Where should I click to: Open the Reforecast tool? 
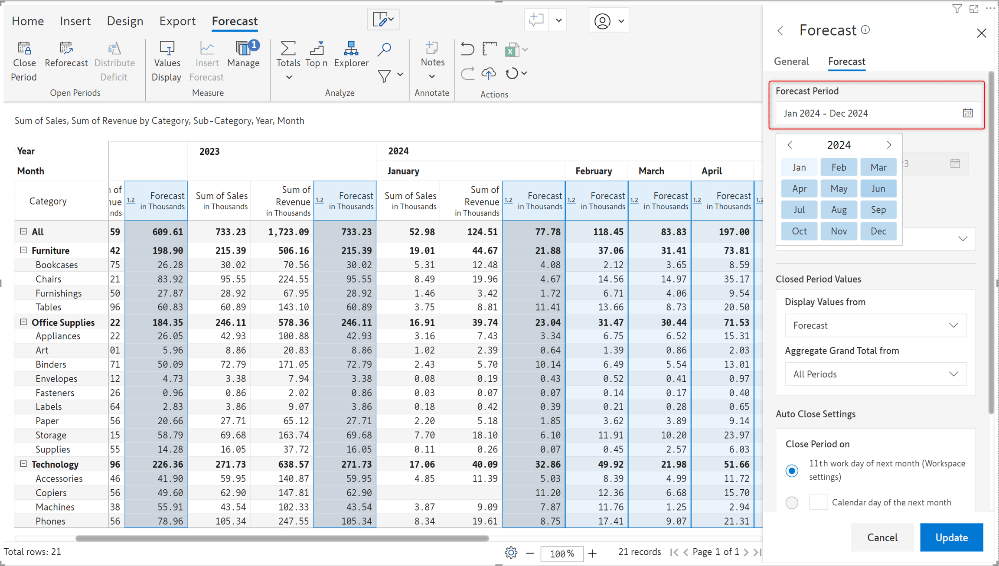tap(66, 55)
